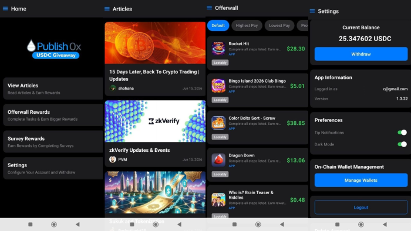Image resolution: width=411 pixels, height=231 pixels.
Task: Tap APP label under Rocket Hit
Action: pos(232,54)
